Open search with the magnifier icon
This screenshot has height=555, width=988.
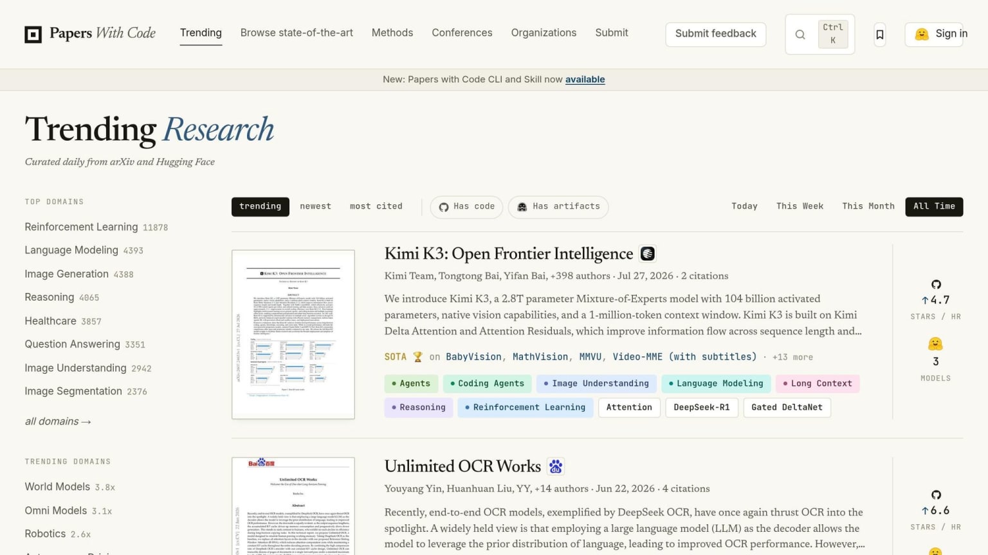click(x=800, y=35)
